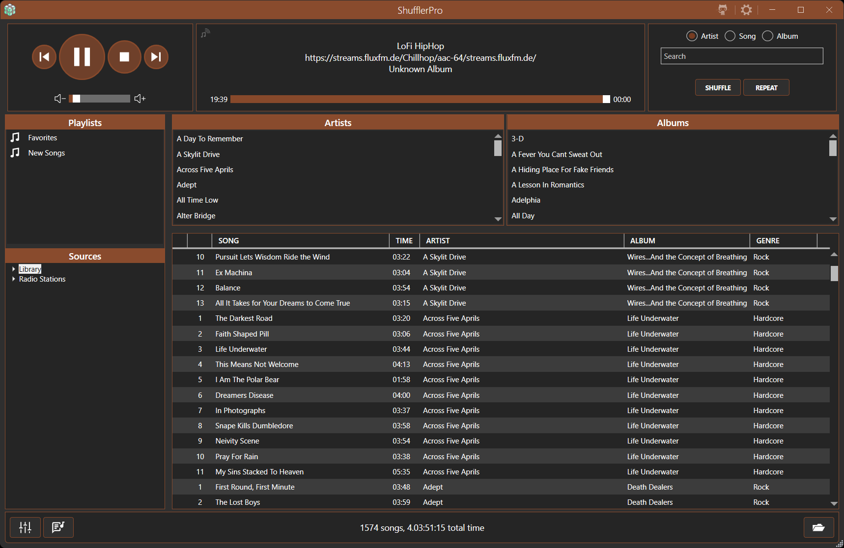Skip to the next track
Screen dimensions: 844x548
coord(156,57)
